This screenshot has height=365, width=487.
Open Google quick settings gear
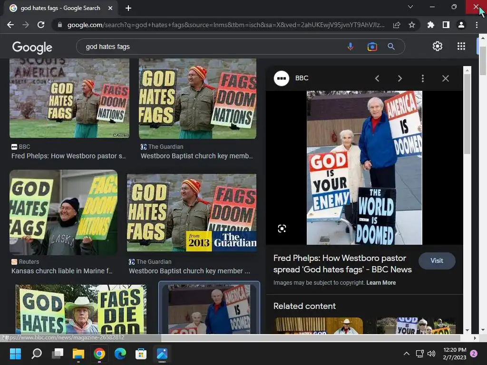pyautogui.click(x=438, y=46)
